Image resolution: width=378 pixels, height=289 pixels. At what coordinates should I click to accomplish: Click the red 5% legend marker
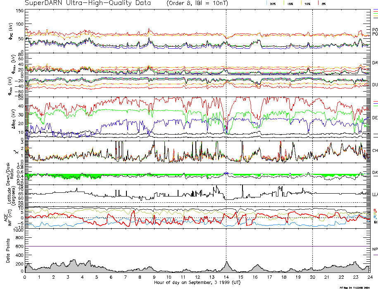(x=318, y=3)
